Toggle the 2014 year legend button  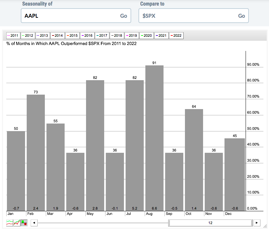(58, 35)
